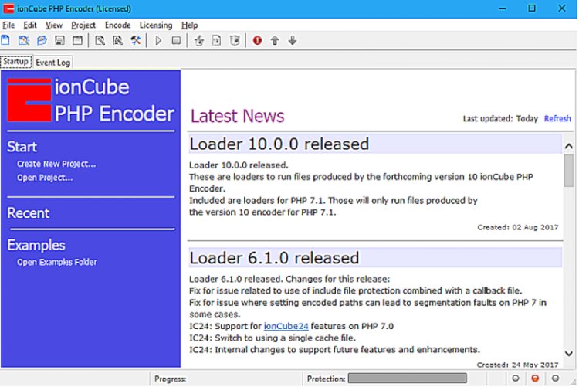Click the news scrollbar up arrow
The width and height of the screenshot is (579, 387).
pos(569,146)
